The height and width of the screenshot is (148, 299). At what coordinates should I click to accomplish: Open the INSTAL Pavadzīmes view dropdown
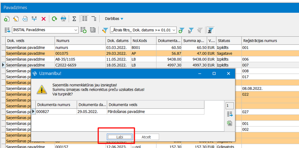[x=75, y=30]
